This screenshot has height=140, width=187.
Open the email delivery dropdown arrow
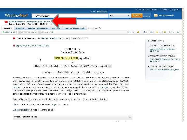[x=173, y=32]
